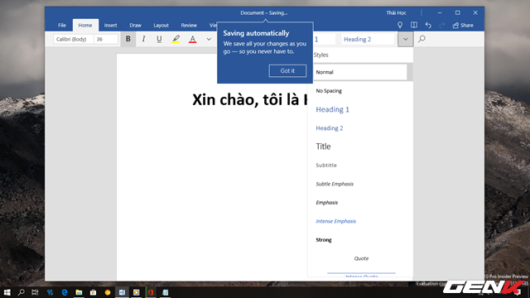Open the File menu
This screenshot has height=298, width=530.
point(62,25)
